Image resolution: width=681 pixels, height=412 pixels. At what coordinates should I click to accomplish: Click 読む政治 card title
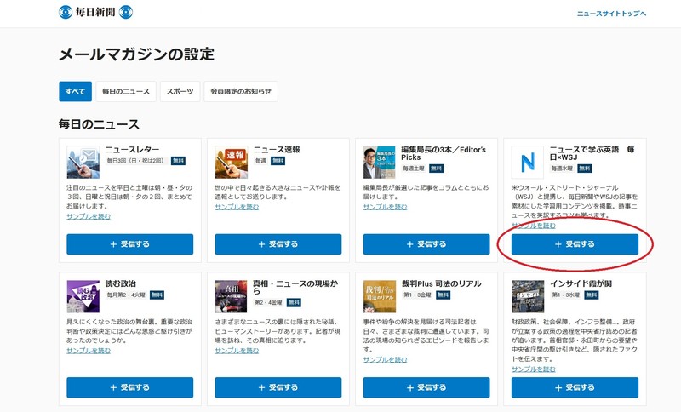(121, 284)
